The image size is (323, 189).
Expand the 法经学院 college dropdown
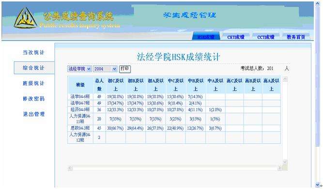pos(79,69)
